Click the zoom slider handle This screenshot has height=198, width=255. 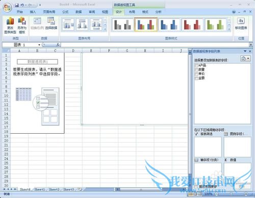[231, 194]
